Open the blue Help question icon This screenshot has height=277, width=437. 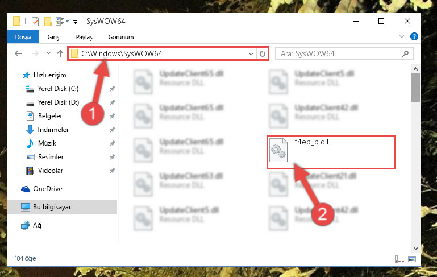(414, 36)
